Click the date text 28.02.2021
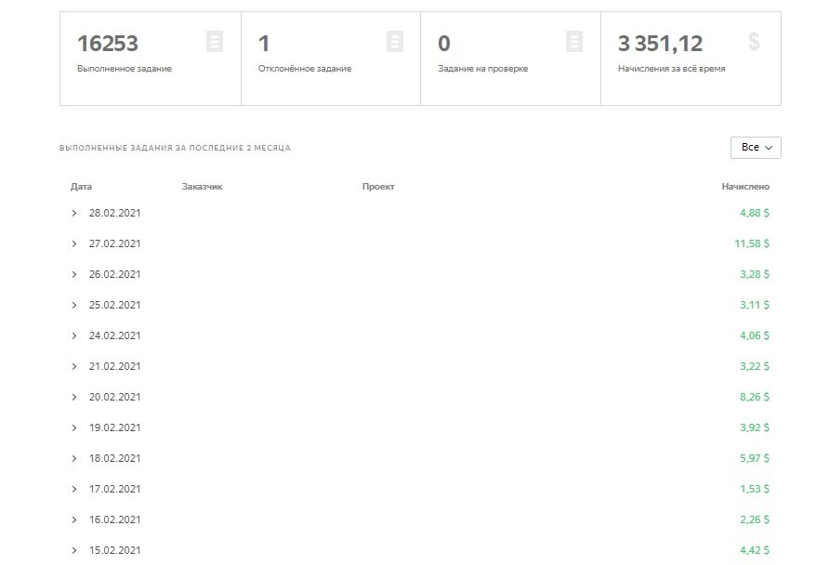 (x=114, y=213)
